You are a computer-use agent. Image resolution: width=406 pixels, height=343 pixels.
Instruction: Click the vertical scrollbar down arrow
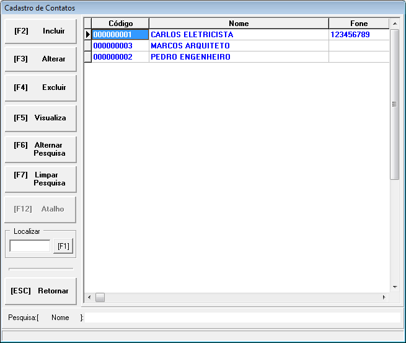[394, 287]
